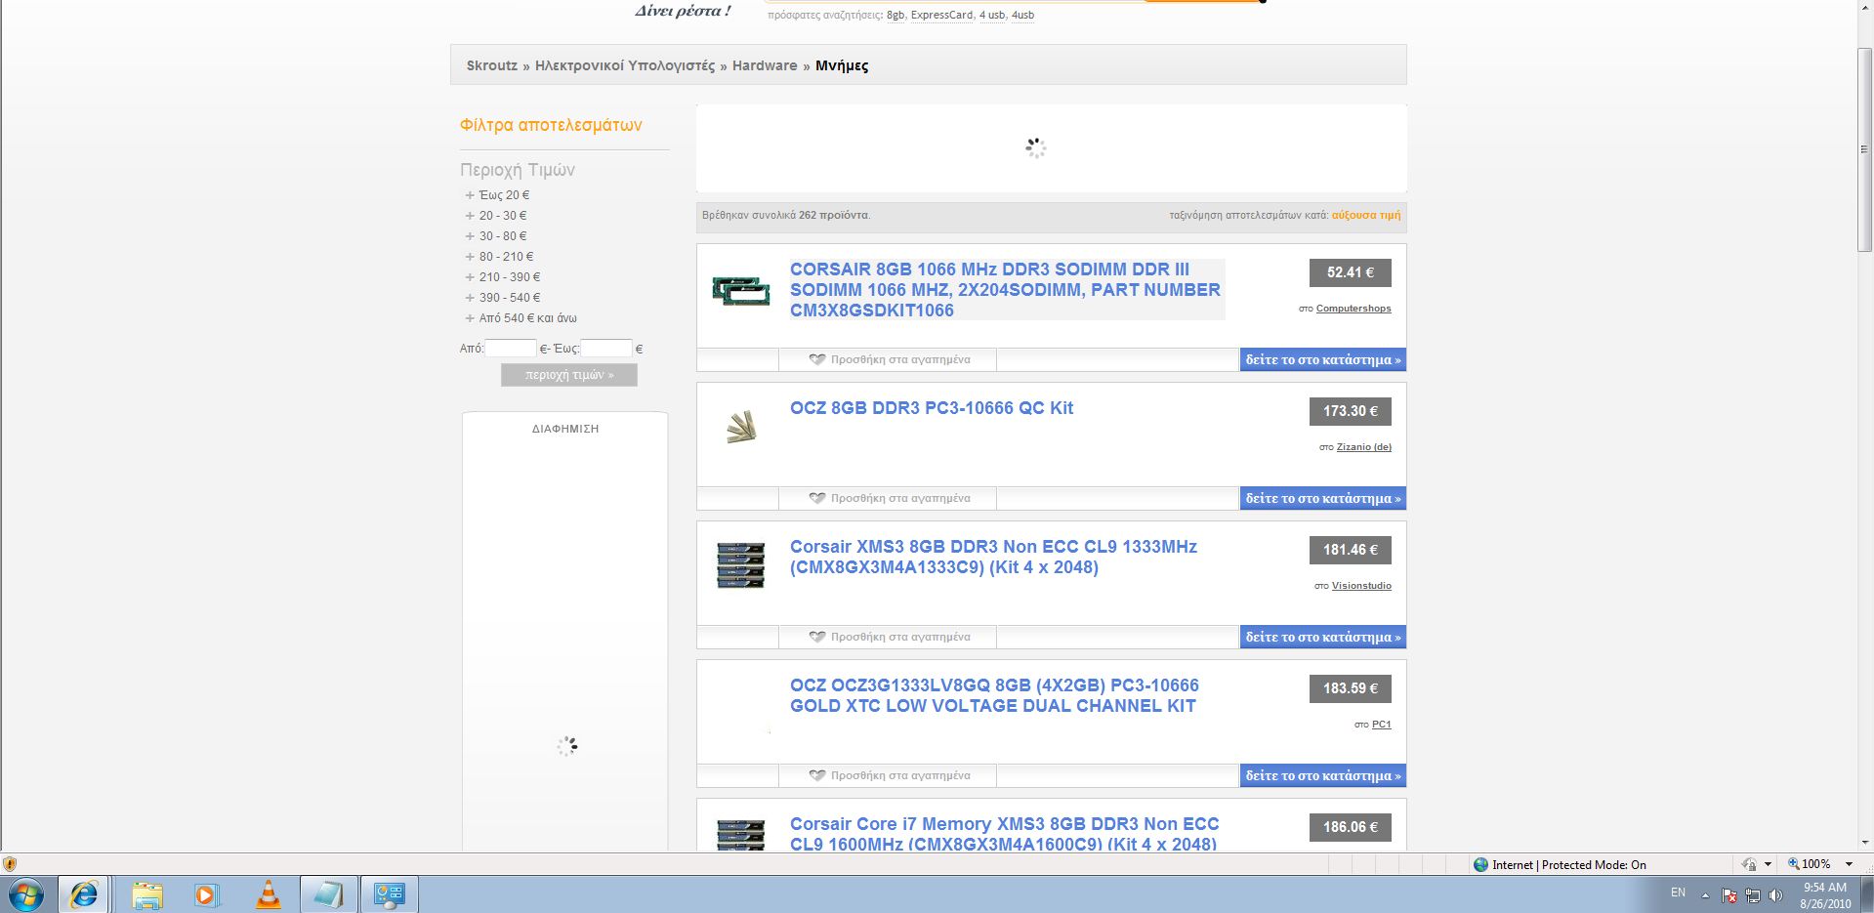The image size is (1874, 913).
Task: Expand the '80 - 210 €' price filter
Action: (x=500, y=257)
